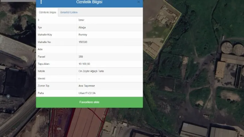Select the Mahalle No value 150330
The width and height of the screenshot is (244, 137).
click(83, 42)
